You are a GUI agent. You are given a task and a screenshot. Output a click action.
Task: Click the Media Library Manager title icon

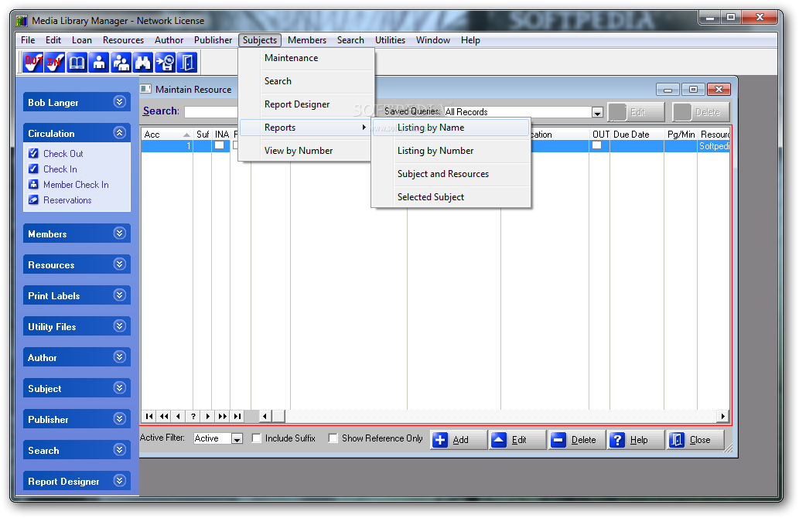[22, 21]
